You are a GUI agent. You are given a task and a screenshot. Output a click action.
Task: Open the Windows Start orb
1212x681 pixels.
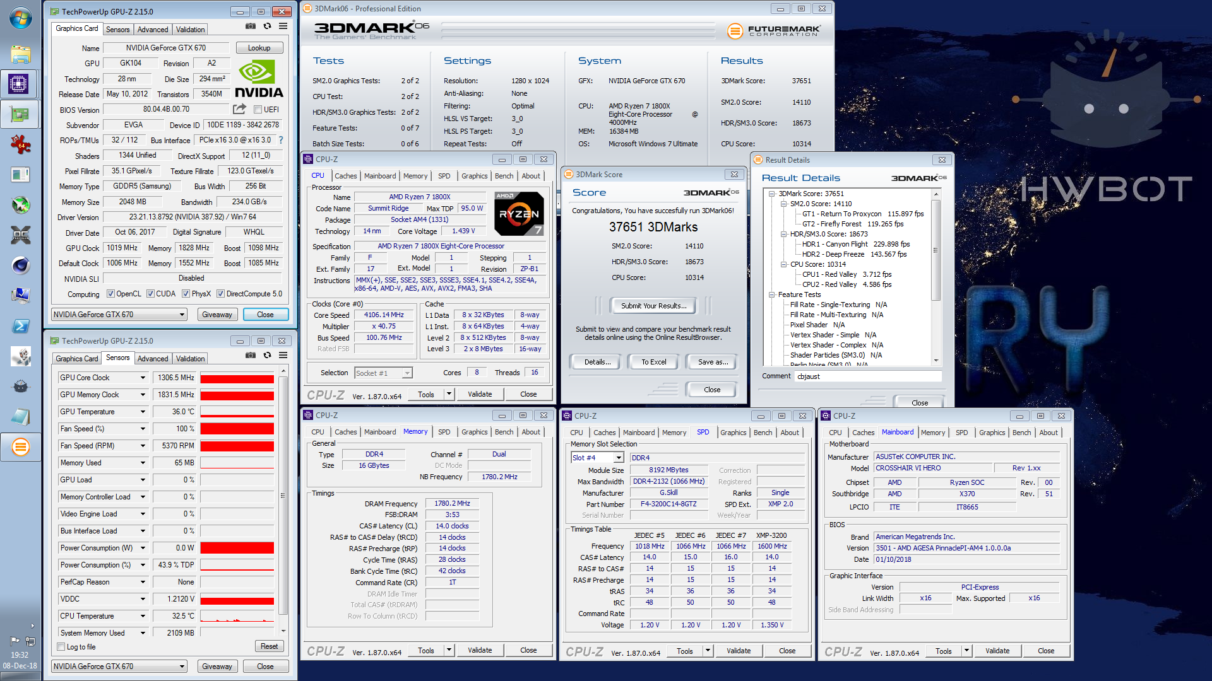(x=20, y=18)
